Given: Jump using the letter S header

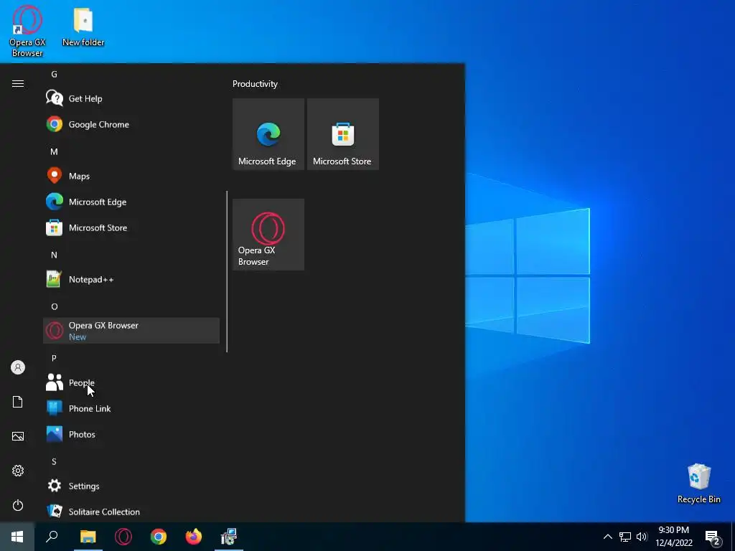Looking at the screenshot, I should coord(54,461).
